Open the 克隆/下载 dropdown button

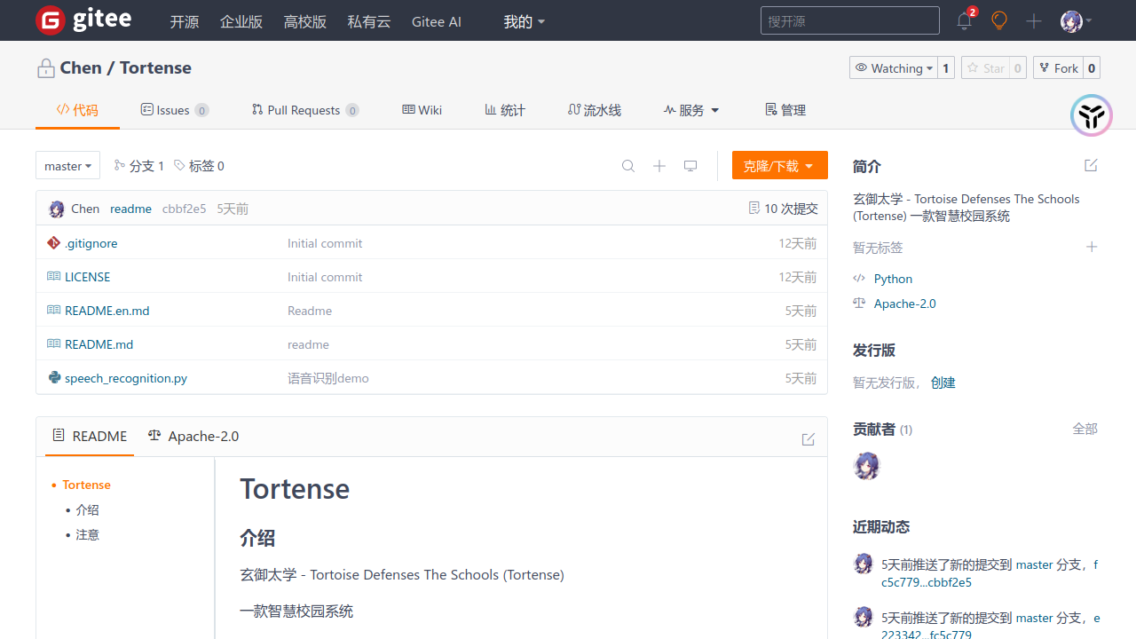coord(779,166)
